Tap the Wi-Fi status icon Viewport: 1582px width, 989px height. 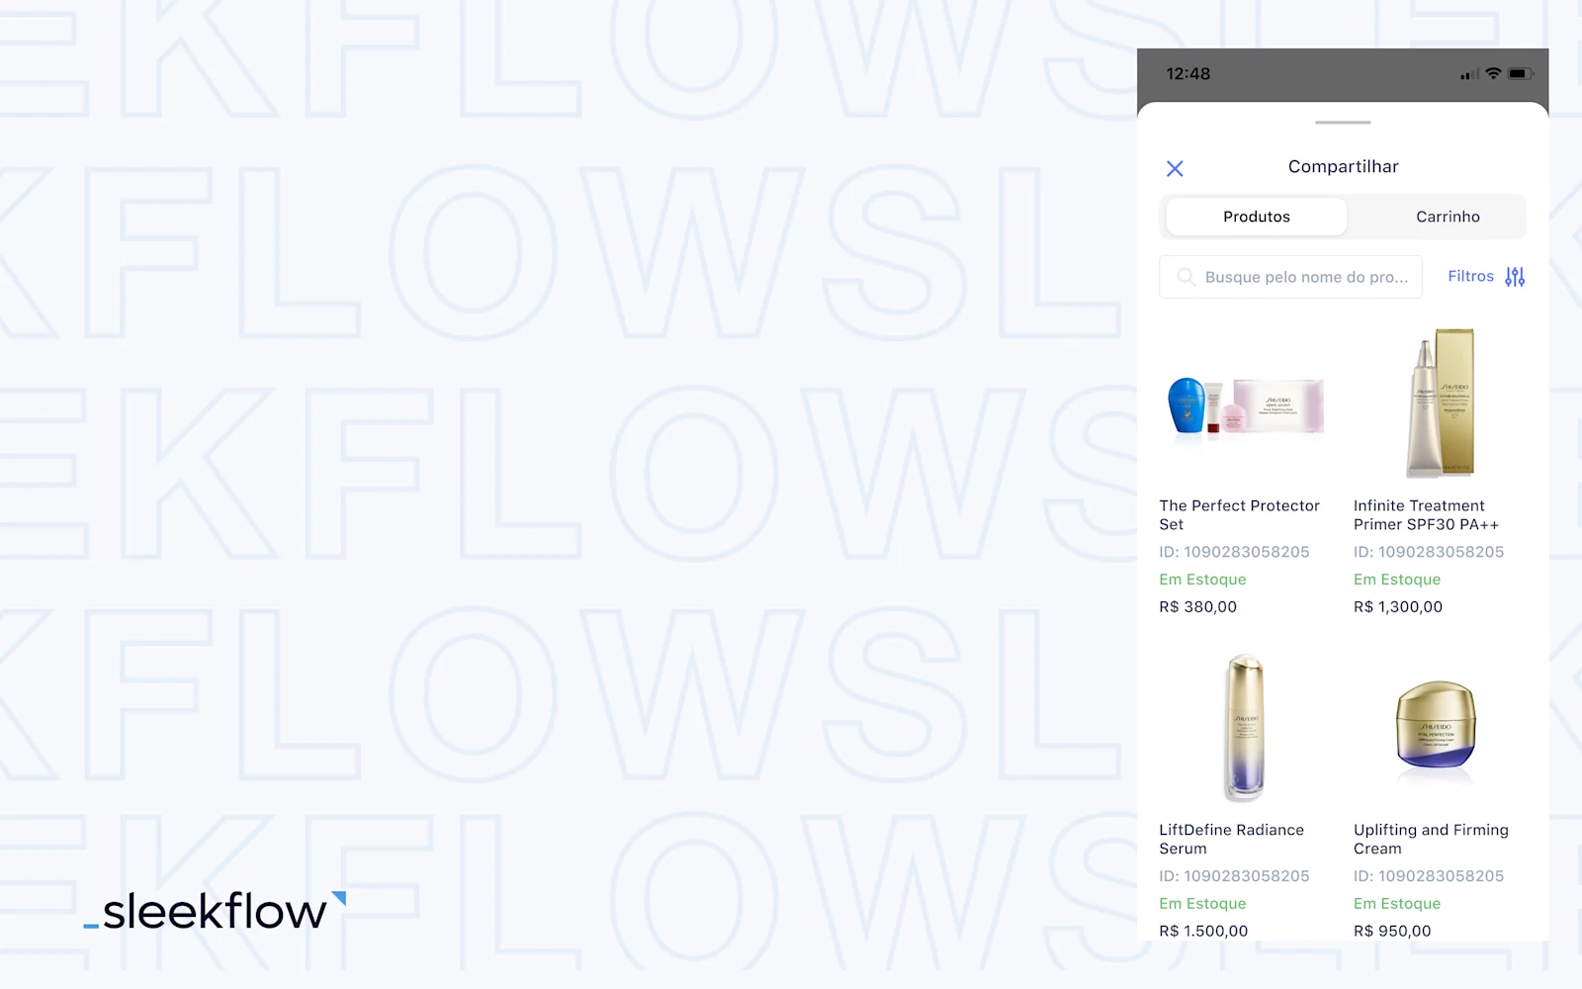pos(1494,73)
